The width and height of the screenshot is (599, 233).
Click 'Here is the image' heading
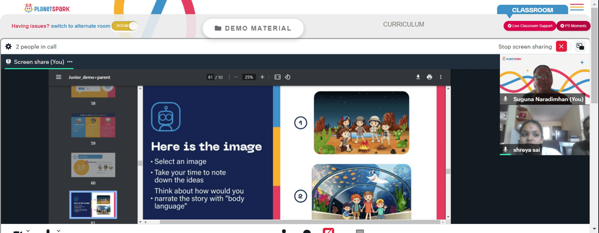pos(207,146)
